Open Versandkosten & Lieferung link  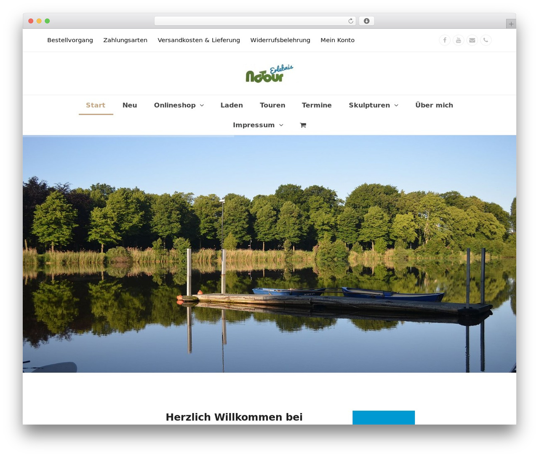click(199, 40)
